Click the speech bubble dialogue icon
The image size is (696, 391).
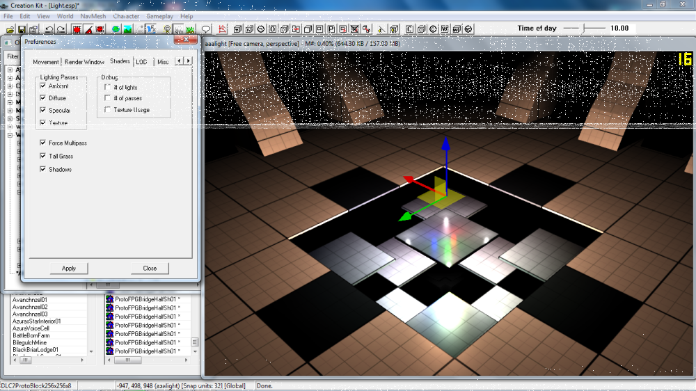click(205, 29)
